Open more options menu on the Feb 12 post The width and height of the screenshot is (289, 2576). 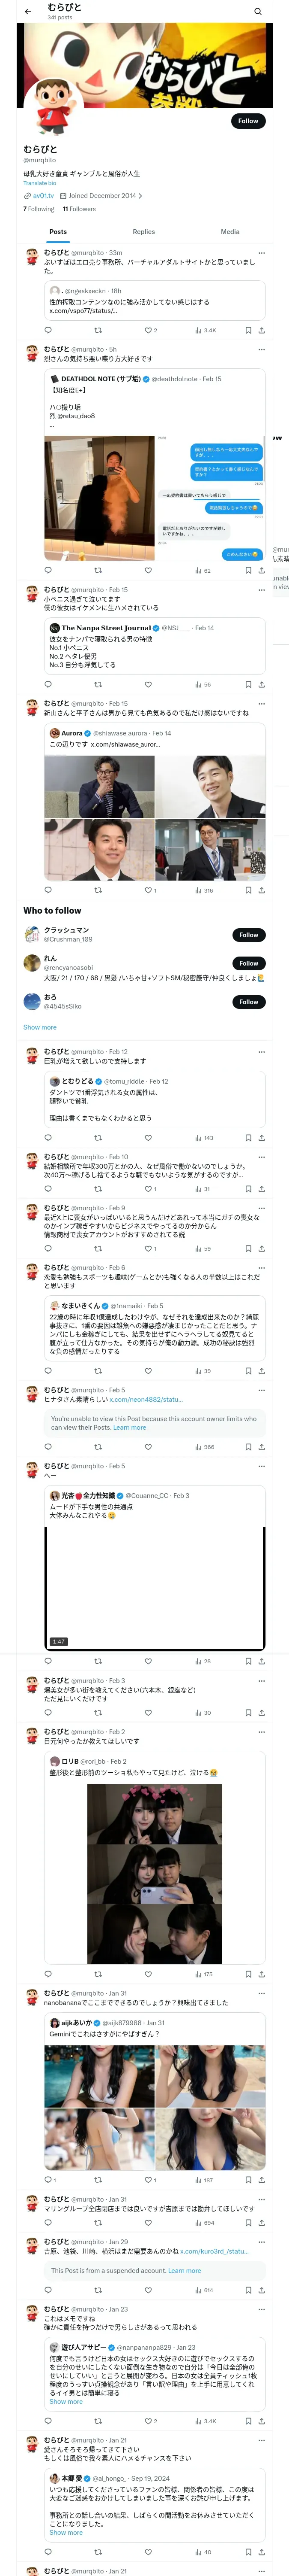click(261, 1051)
